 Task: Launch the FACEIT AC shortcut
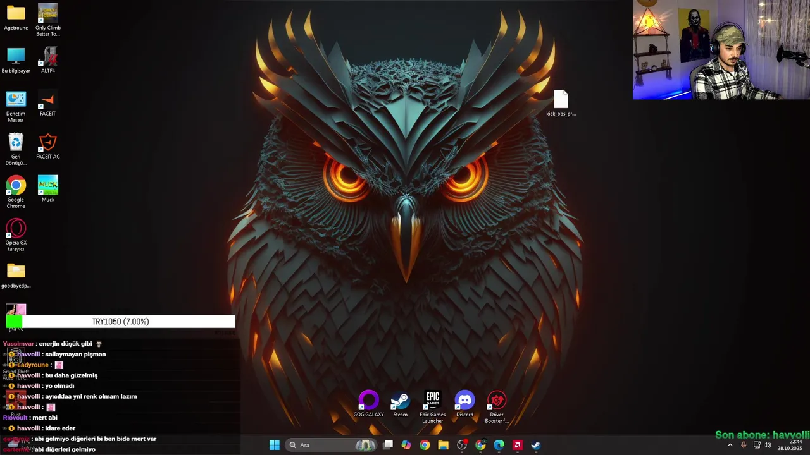pyautogui.click(x=48, y=147)
